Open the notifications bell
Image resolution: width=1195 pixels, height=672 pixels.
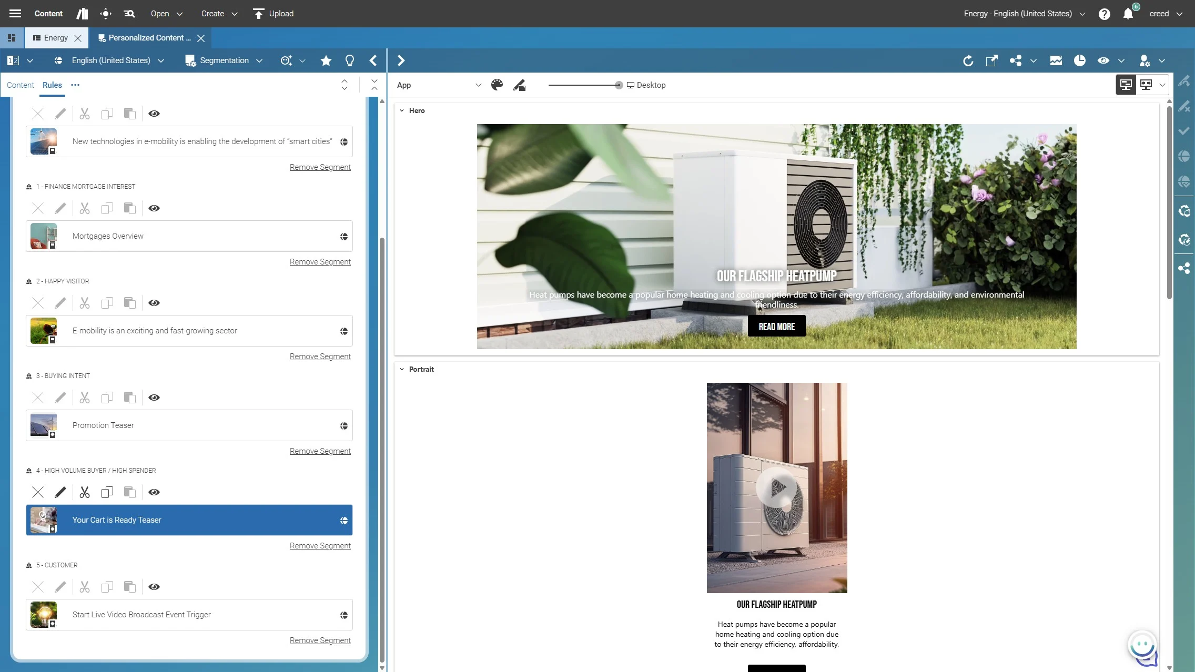pyautogui.click(x=1128, y=14)
